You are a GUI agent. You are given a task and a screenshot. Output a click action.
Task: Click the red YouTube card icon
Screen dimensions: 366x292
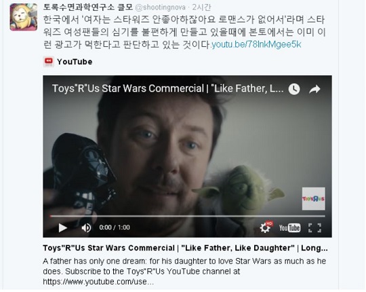[49, 62]
